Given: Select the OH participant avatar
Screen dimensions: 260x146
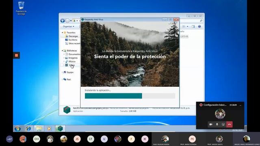Looking at the screenshot, I should pos(37,139).
